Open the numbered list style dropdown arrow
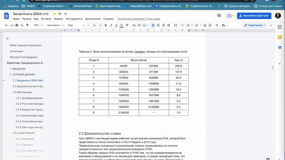This screenshot has width=285, height=160. (x=200, y=25)
